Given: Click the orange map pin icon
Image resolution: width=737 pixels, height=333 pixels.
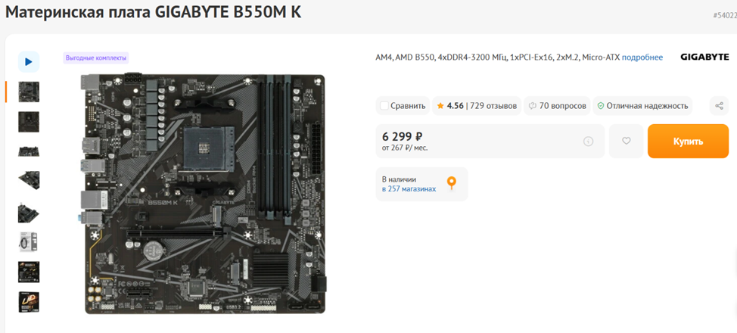Looking at the screenshot, I should click(x=451, y=183).
